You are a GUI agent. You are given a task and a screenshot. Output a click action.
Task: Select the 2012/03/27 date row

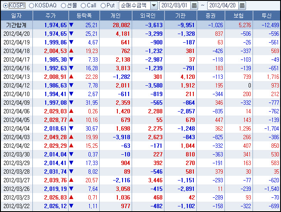140,180
